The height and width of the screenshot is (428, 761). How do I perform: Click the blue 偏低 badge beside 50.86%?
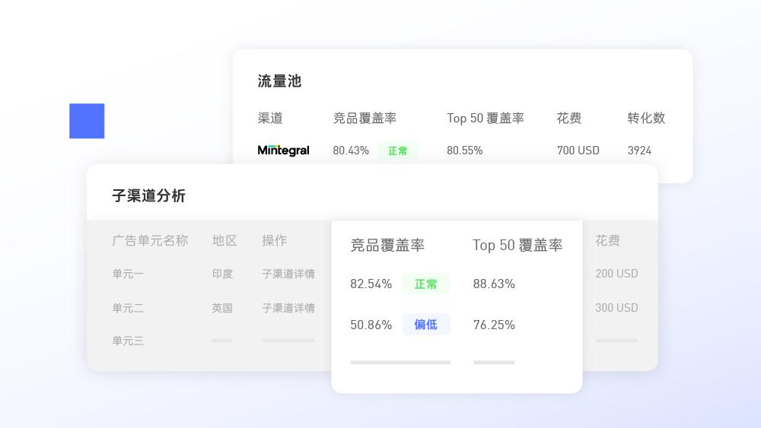[425, 325]
